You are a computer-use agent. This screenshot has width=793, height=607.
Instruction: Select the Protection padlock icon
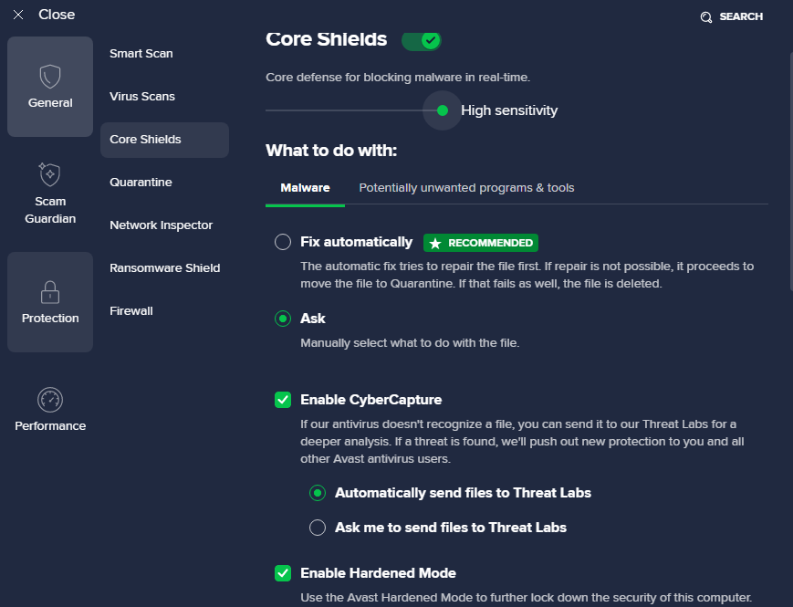pos(50,292)
